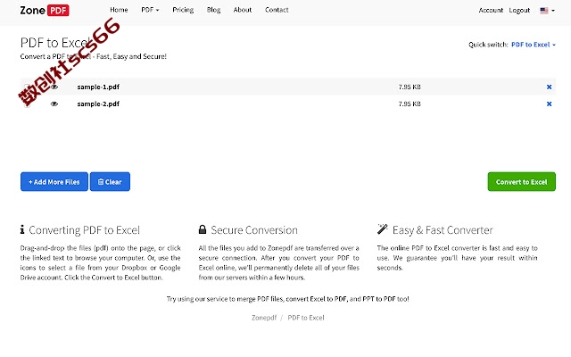This screenshot has width=571, height=357.
Task: Preview sample-2.pdf with its eye icon
Action: click(54, 104)
